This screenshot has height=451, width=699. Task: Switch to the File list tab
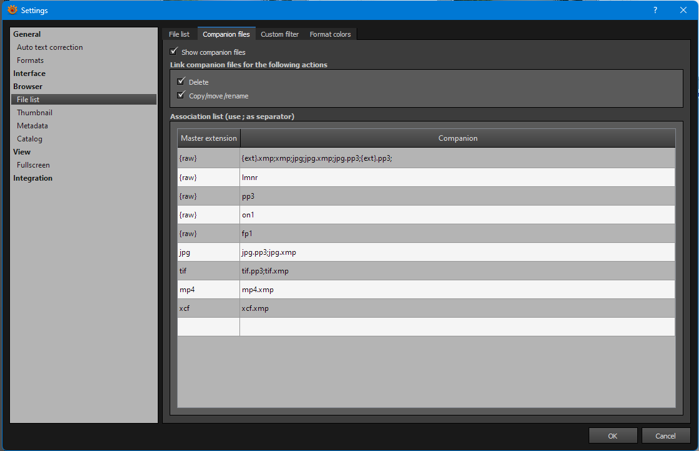point(179,34)
